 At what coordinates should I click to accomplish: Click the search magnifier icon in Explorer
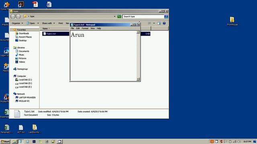tap(166, 16)
